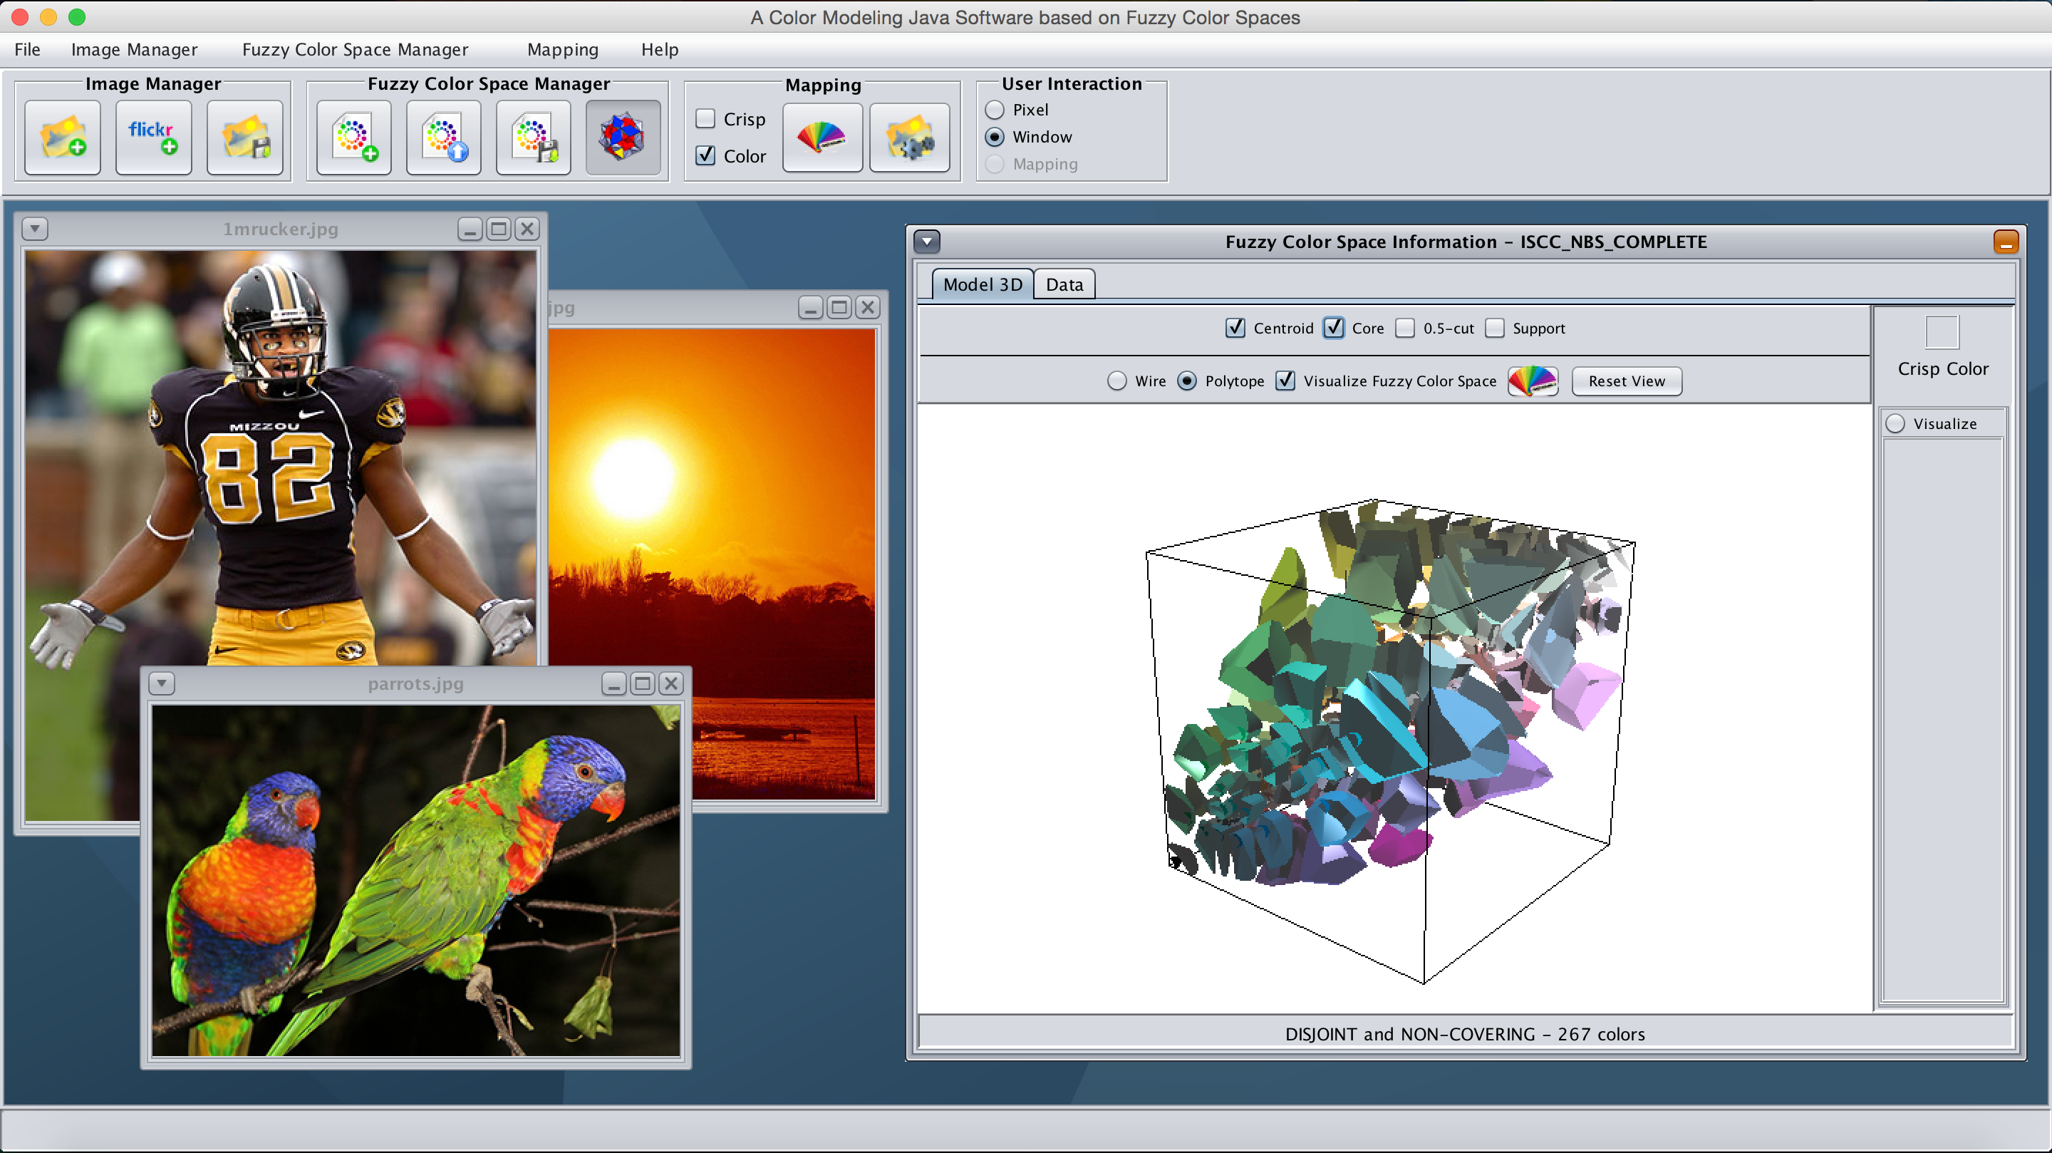Click the Reset View button
The width and height of the screenshot is (2052, 1153).
(x=1627, y=381)
